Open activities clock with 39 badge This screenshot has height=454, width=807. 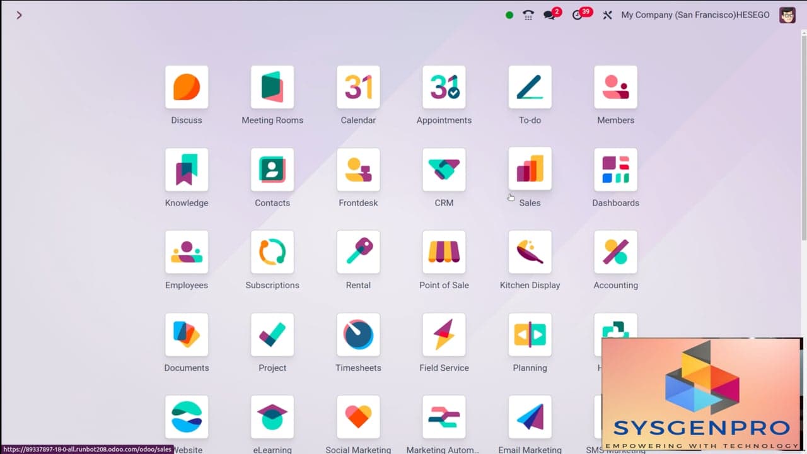tap(581, 14)
